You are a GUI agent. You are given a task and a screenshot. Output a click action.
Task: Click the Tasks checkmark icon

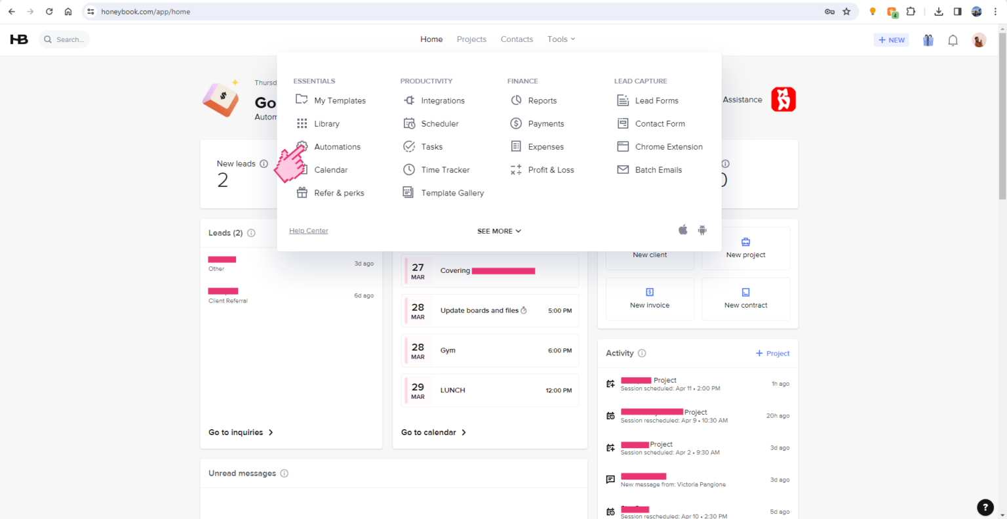409,146
